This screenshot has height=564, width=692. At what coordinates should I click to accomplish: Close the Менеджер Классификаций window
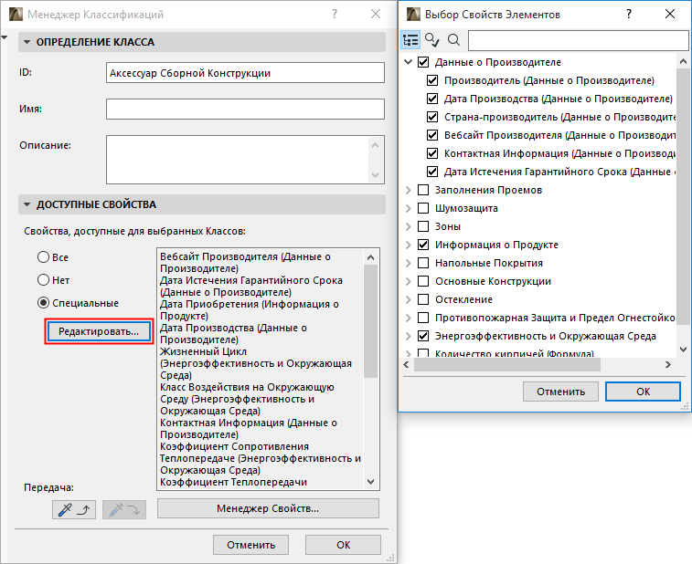coord(376,14)
